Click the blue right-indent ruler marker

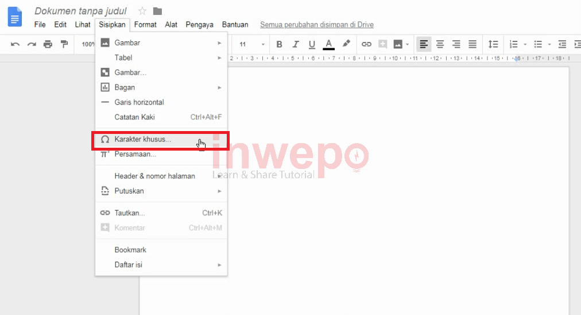(517, 59)
